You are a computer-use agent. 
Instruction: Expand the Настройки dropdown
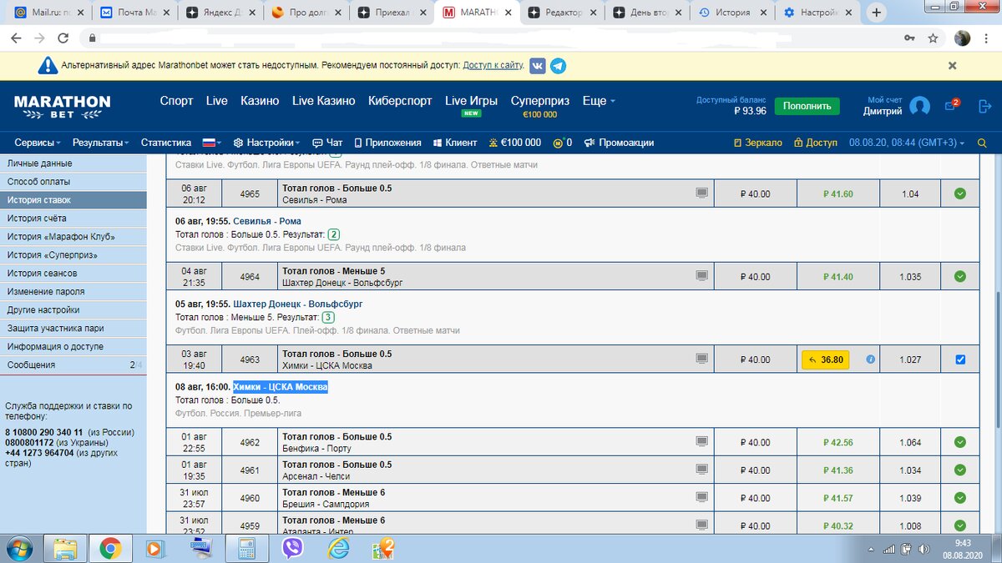[x=267, y=143]
